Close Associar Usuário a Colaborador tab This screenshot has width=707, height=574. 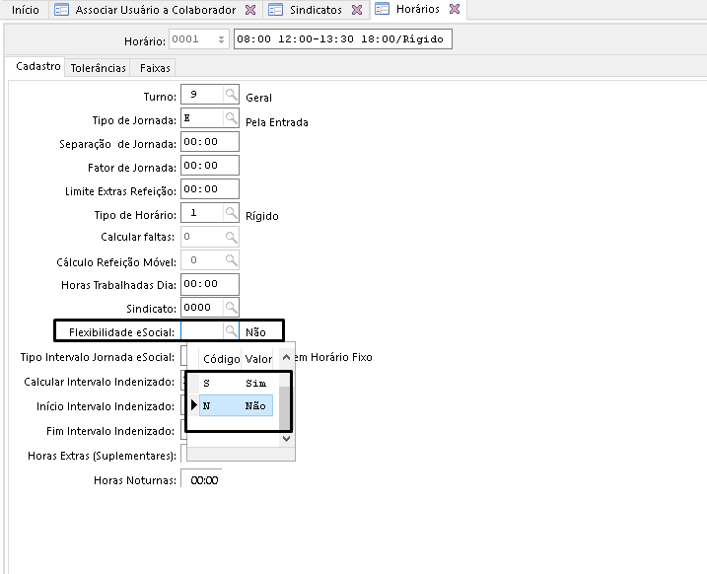click(249, 10)
